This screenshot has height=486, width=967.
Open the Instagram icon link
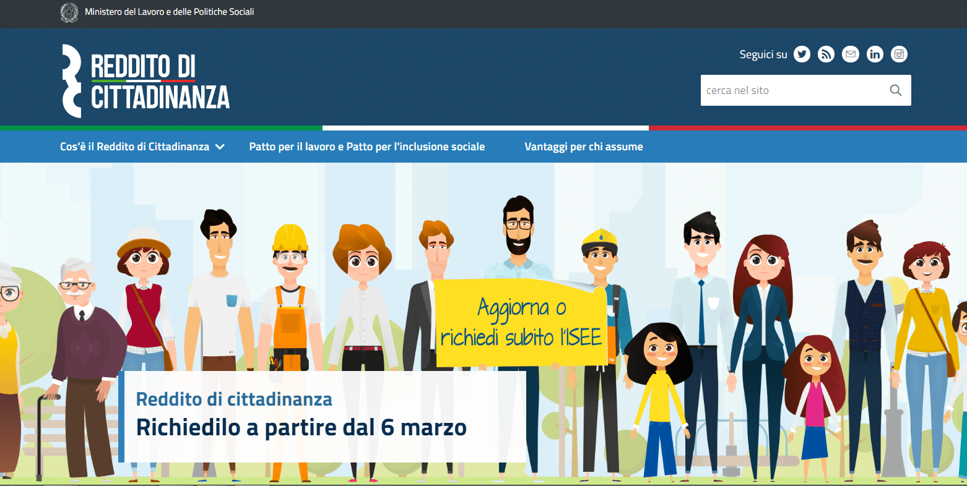[899, 54]
